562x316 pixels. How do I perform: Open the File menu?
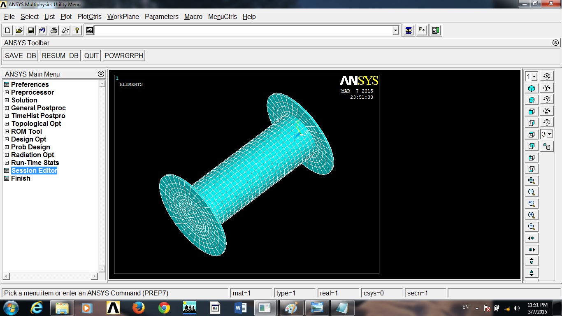(9, 17)
